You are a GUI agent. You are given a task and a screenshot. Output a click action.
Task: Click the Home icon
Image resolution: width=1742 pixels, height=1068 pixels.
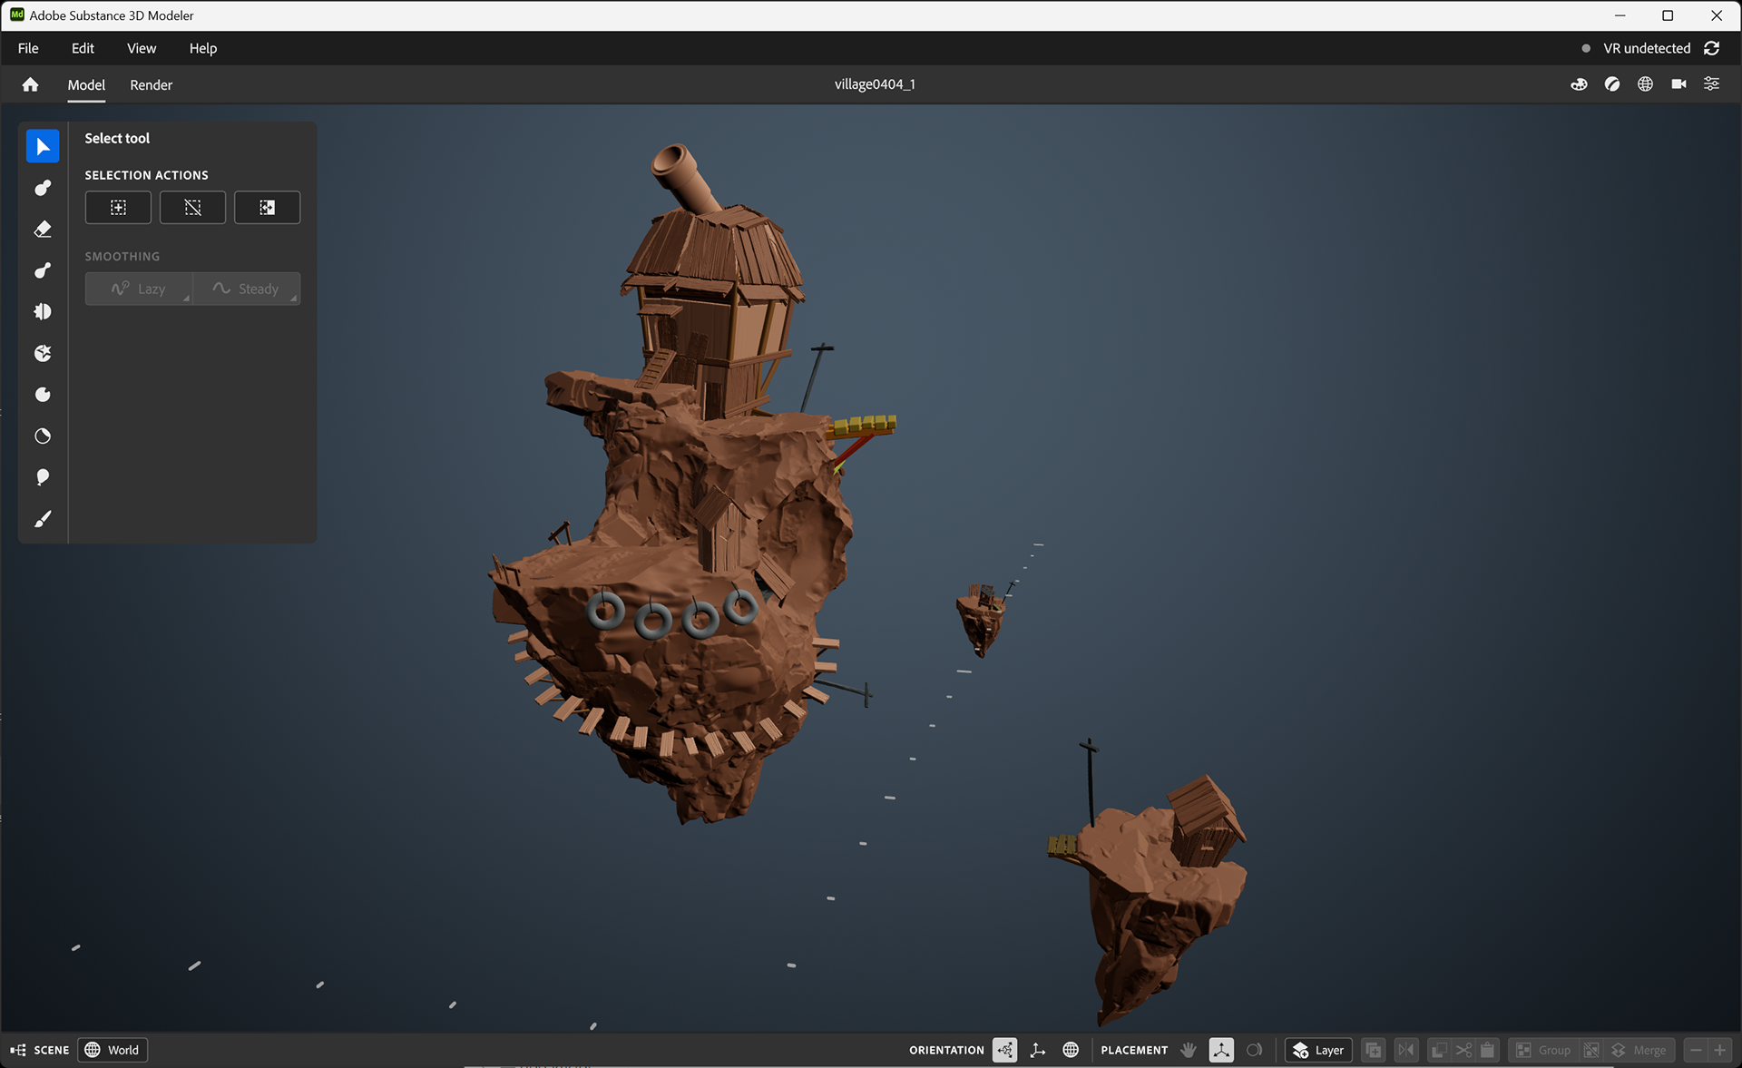[x=30, y=84]
